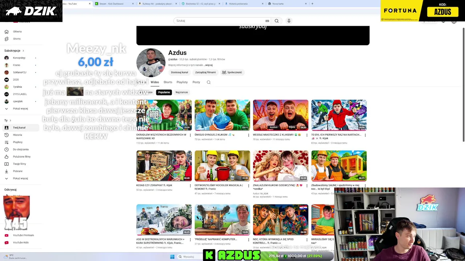465x261 pixels.
Task: Switch to the Nowa karta browser tab
Action: point(287,4)
